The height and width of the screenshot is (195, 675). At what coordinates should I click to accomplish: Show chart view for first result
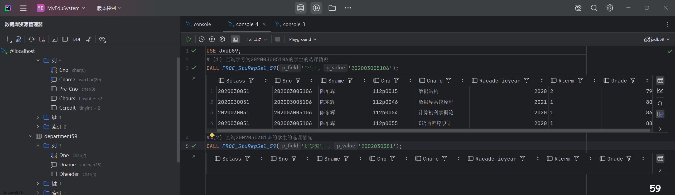click(x=660, y=91)
